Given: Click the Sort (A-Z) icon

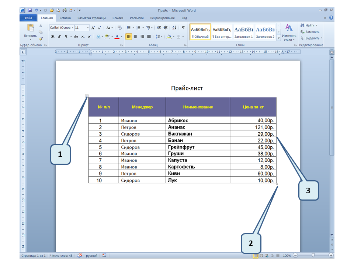Looking at the screenshot, I should tap(174, 28).
